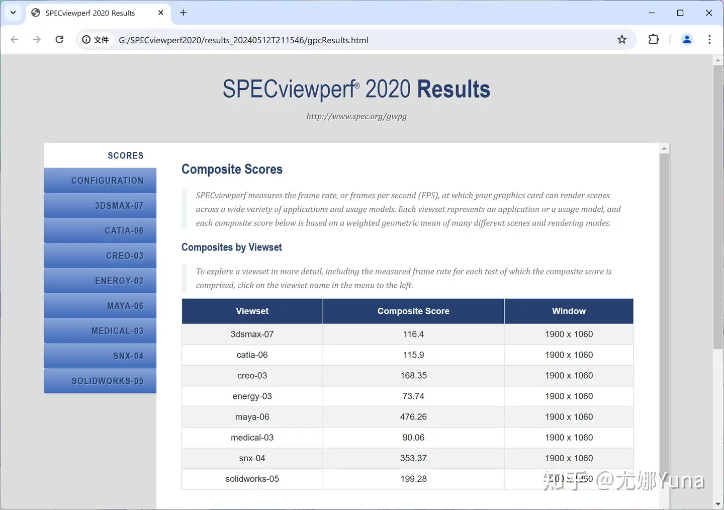This screenshot has width=724, height=510.
Task: Open the Chrome profile avatar icon
Action: pyautogui.click(x=687, y=39)
